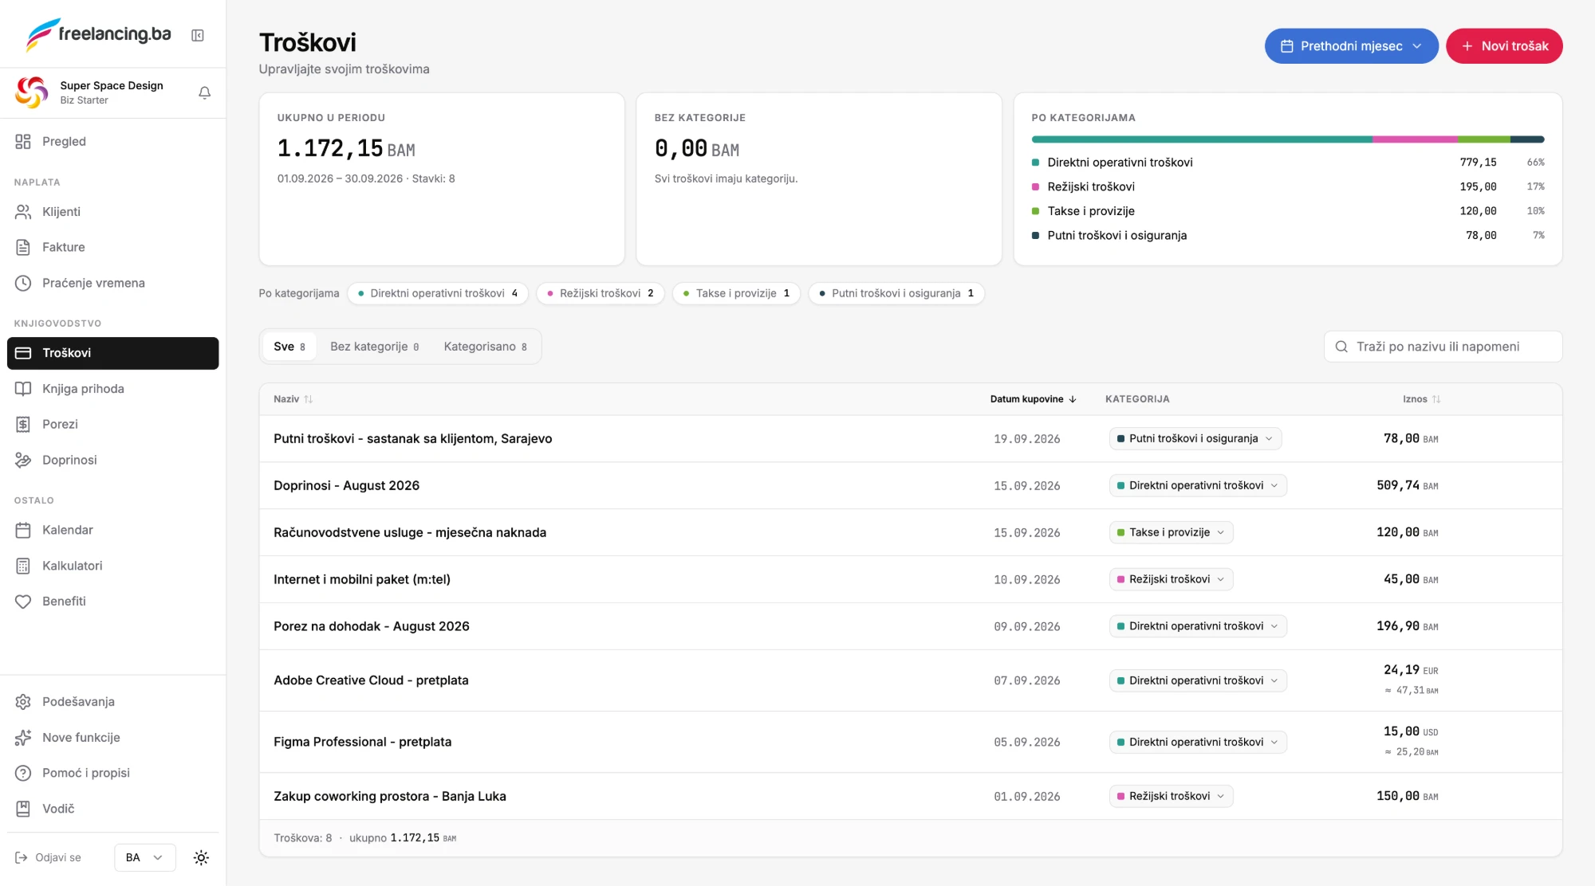Change category of Putni troškovi Sarajevo row

tap(1195, 439)
